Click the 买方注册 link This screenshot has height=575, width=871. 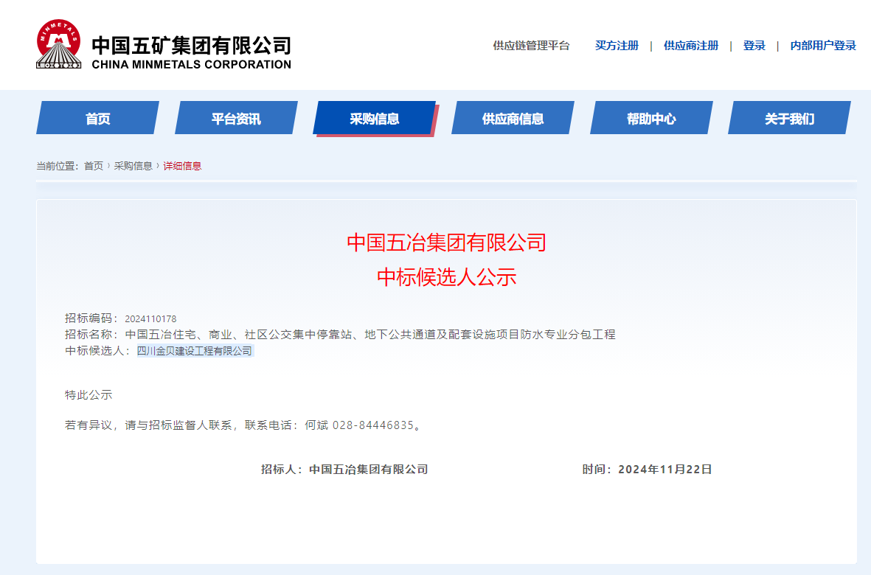click(x=617, y=46)
